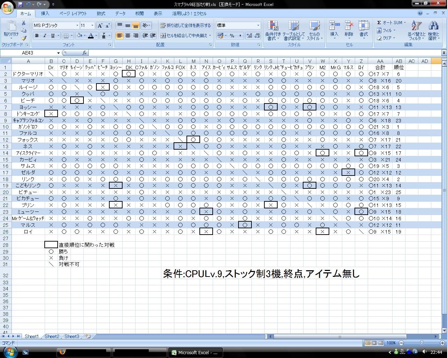Increase decimal places

point(249,36)
